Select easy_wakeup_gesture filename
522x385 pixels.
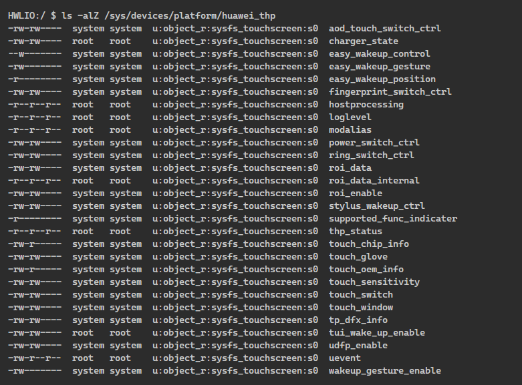(379, 67)
